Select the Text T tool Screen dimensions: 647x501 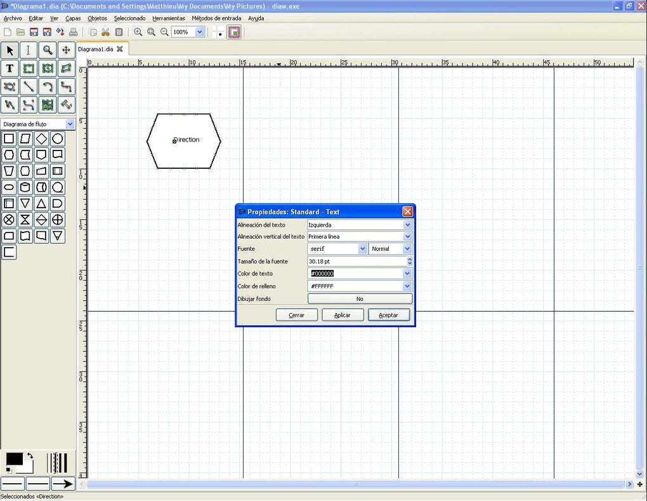(10, 69)
